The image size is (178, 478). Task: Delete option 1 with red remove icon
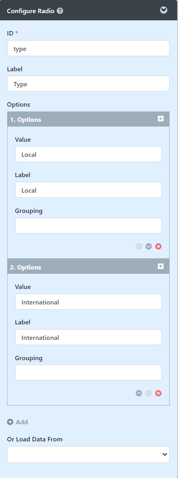pyautogui.click(x=158, y=246)
